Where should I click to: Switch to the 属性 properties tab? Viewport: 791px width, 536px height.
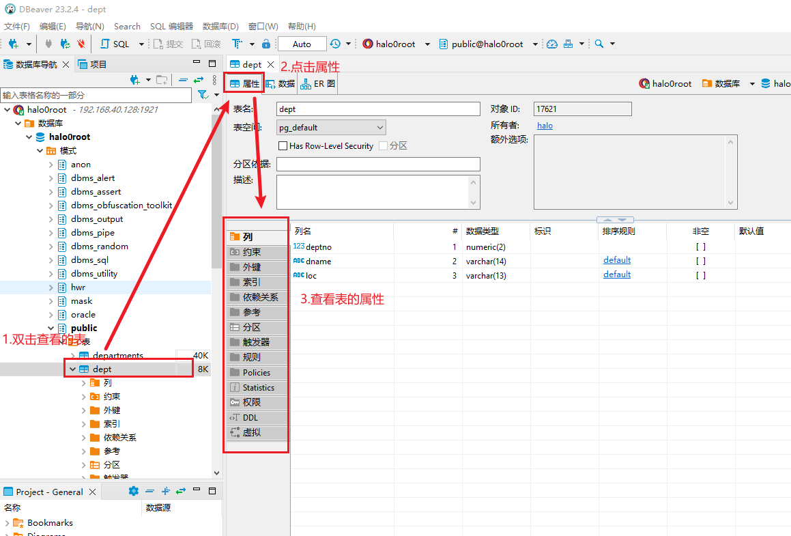244,84
